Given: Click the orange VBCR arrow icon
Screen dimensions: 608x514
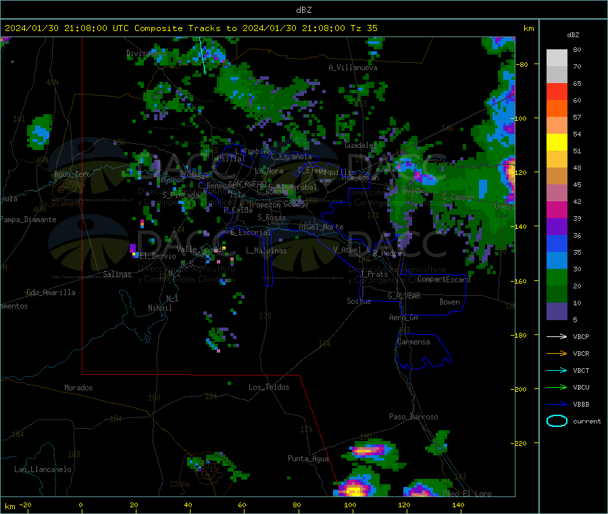Looking at the screenshot, I should pos(557,353).
